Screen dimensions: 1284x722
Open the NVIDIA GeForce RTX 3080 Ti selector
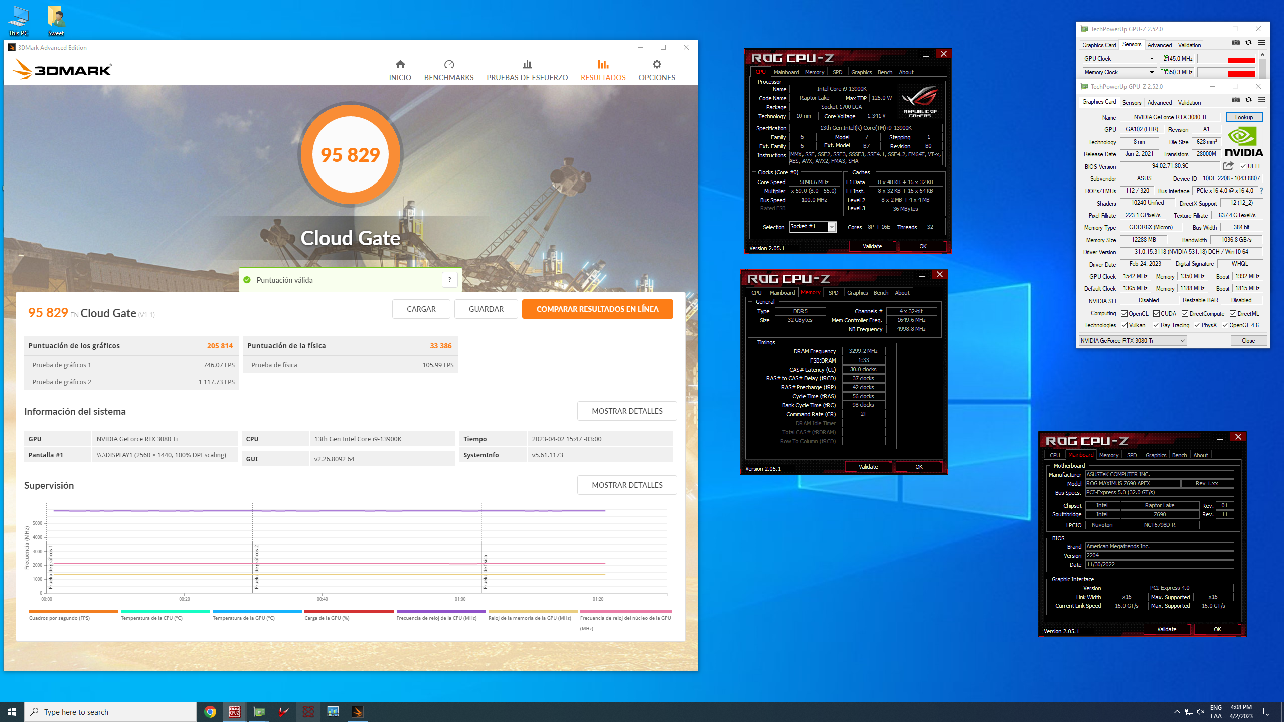click(1133, 341)
